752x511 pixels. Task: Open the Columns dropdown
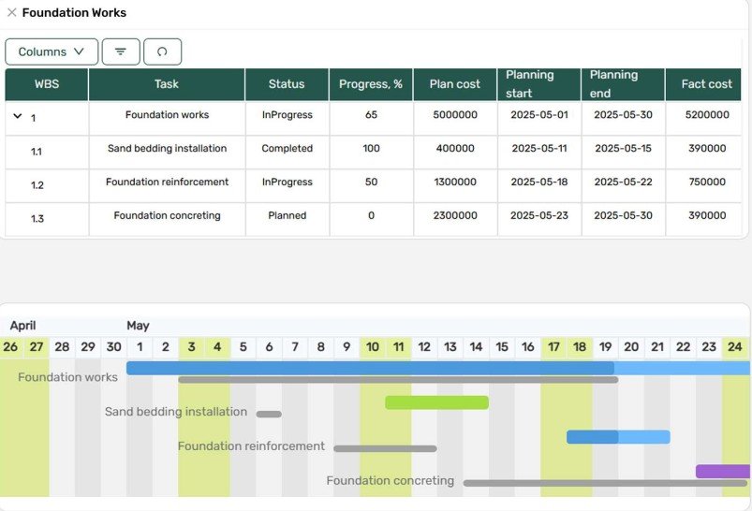tap(52, 51)
